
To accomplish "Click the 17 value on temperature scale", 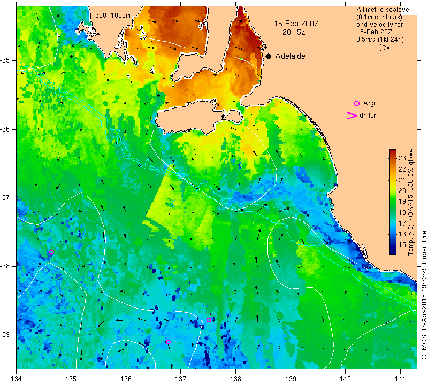I will [402, 223].
